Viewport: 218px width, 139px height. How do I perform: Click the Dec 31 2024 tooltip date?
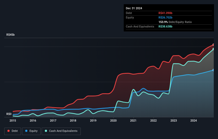134,8
